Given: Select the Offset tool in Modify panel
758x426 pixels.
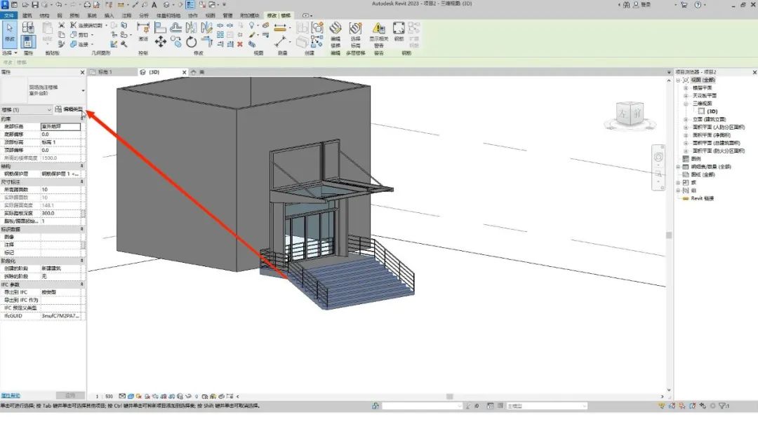Looking at the screenshot, I should tap(176, 27).
